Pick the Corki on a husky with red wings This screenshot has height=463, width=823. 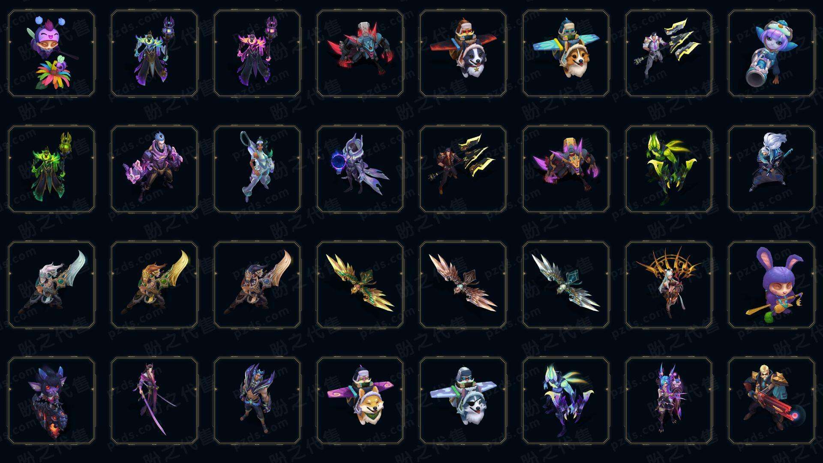pos(463,54)
